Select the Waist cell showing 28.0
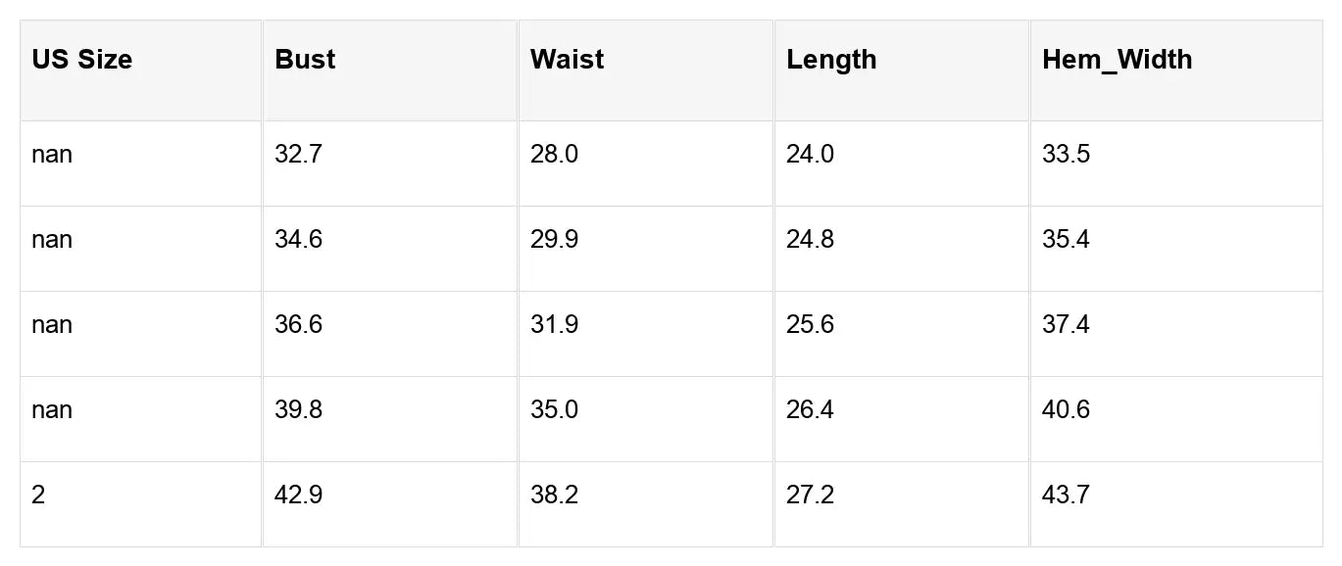This screenshot has width=1342, height=566. pyautogui.click(x=554, y=155)
